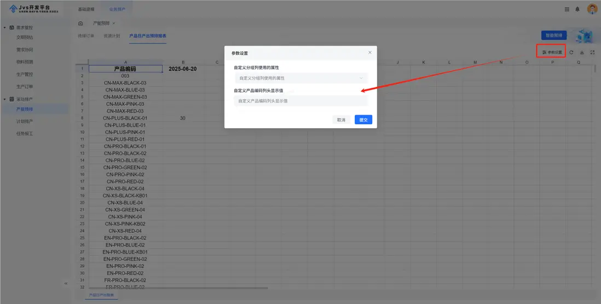
Task: Click the cell with value 30
Action: 183,118
